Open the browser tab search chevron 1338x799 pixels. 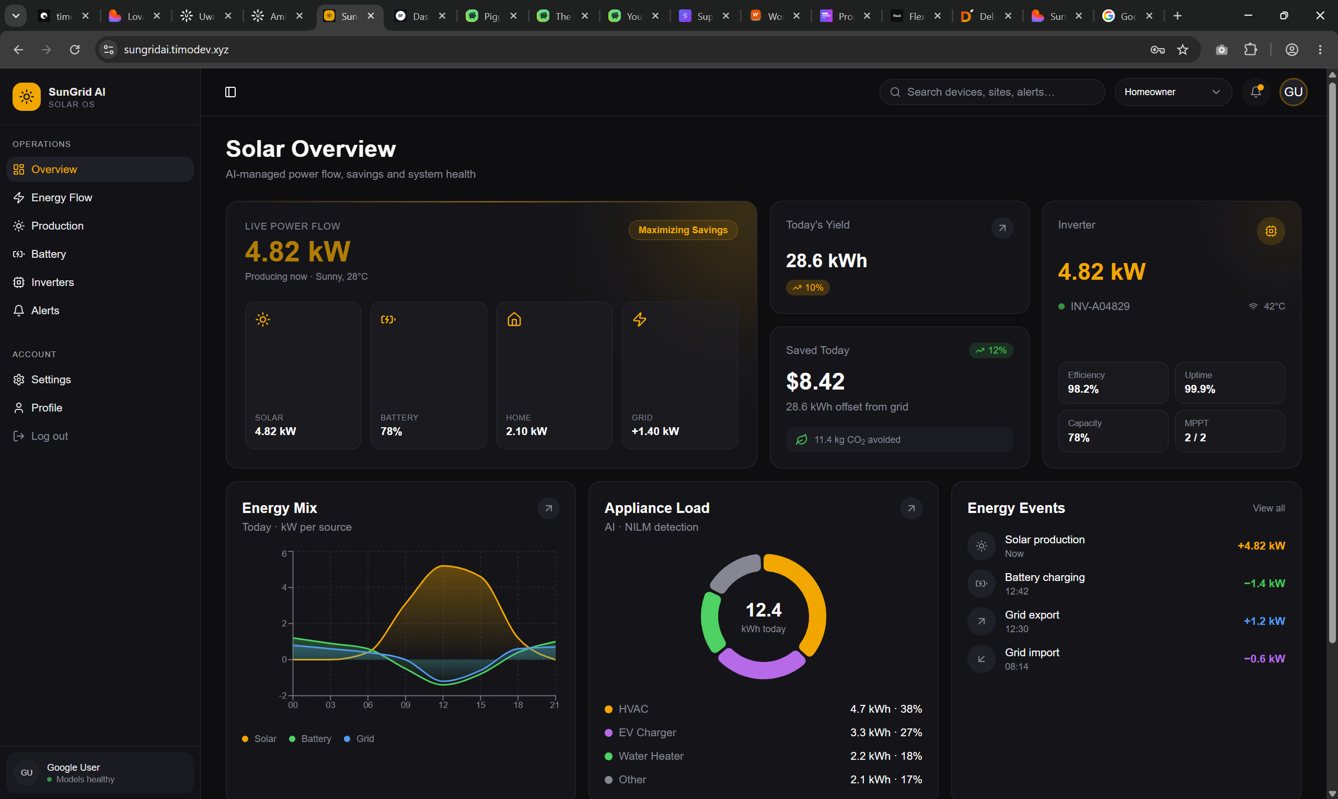[16, 16]
